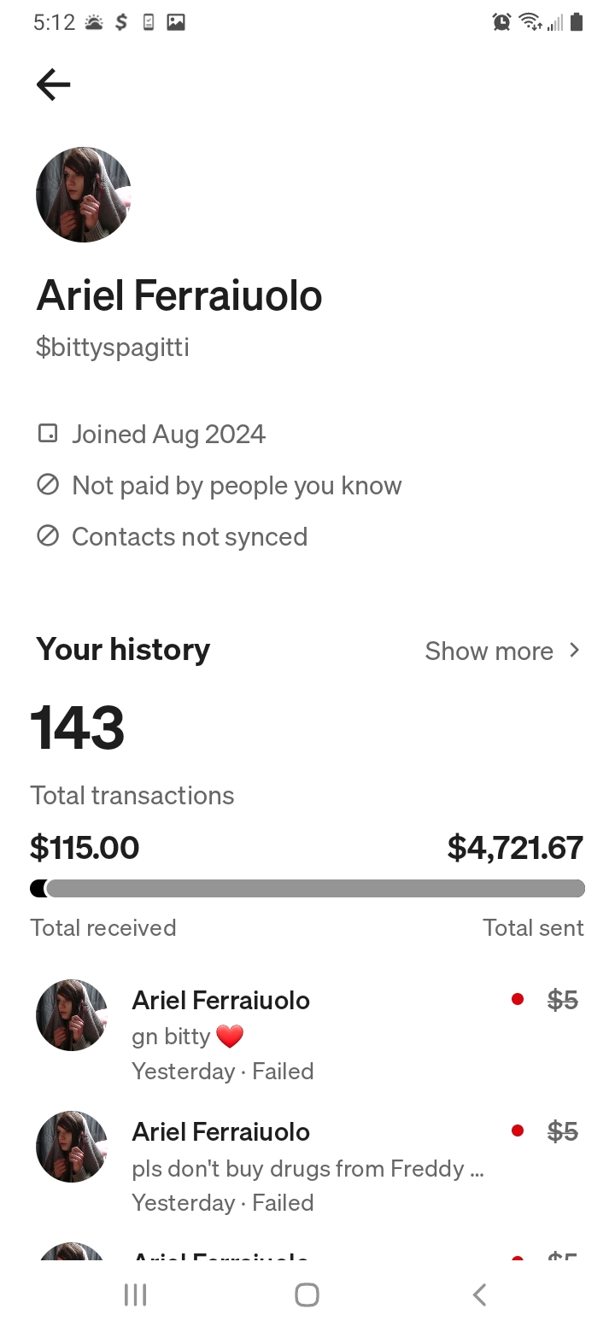Expand history with Show more chevron
Viewport: 615px width, 1332px height.
[574, 651]
